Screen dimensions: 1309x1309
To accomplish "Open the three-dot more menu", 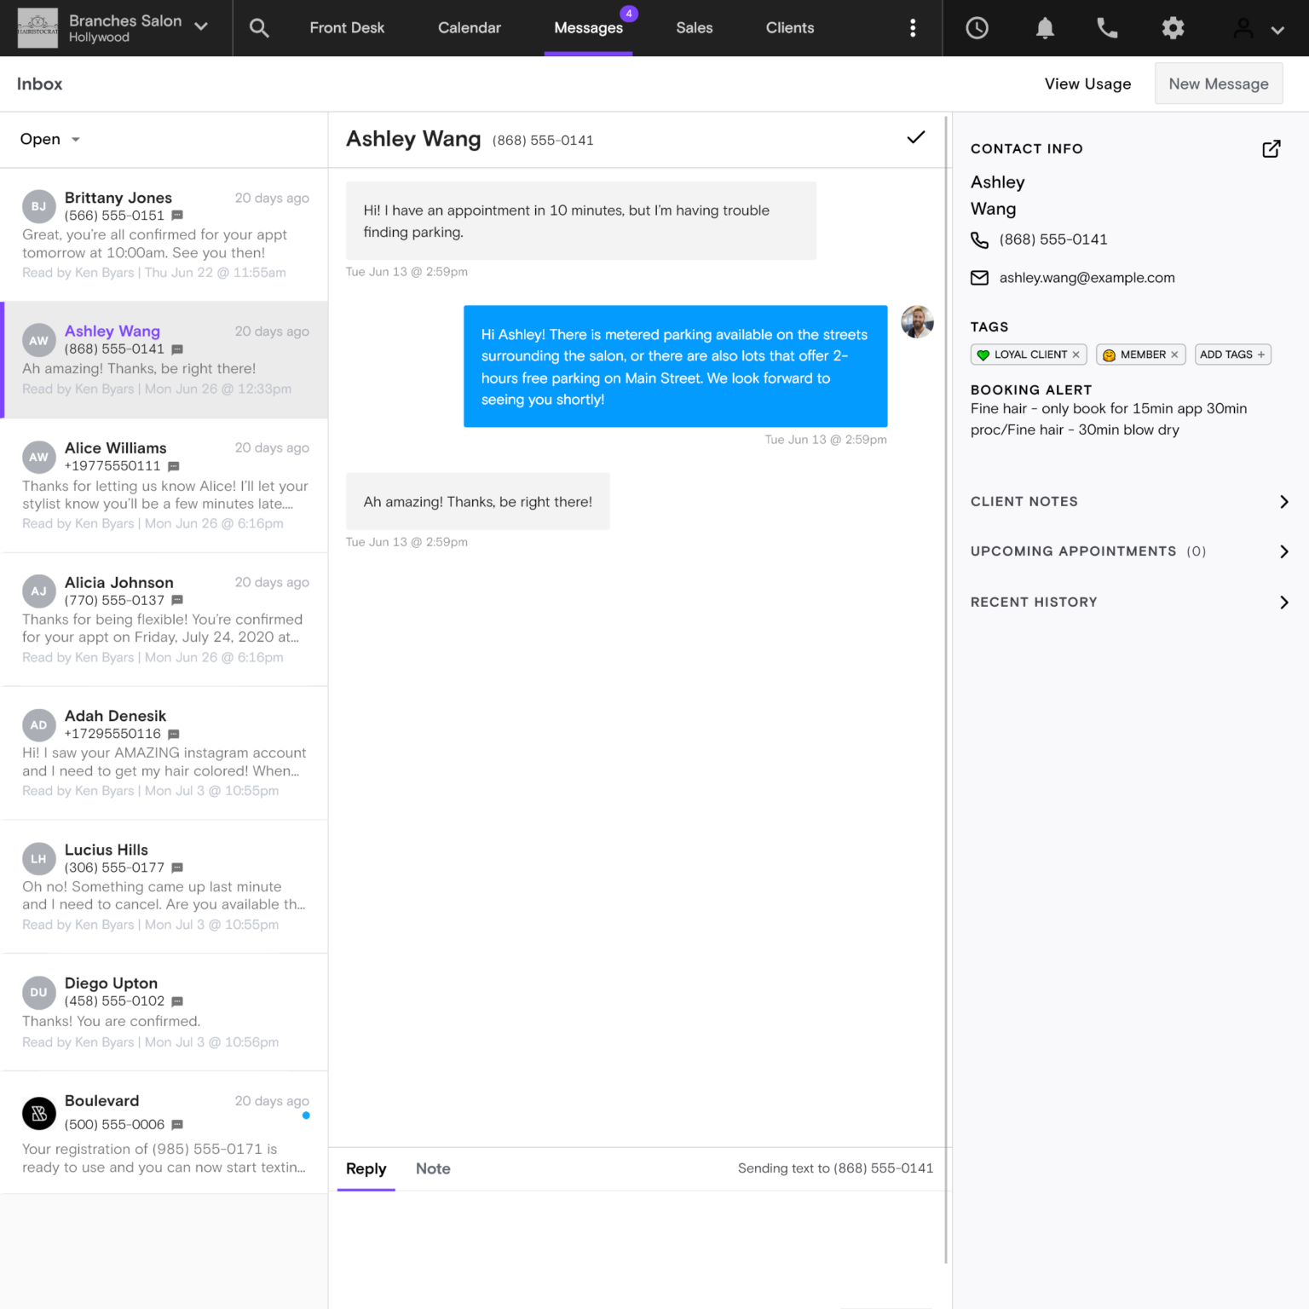I will [x=913, y=28].
